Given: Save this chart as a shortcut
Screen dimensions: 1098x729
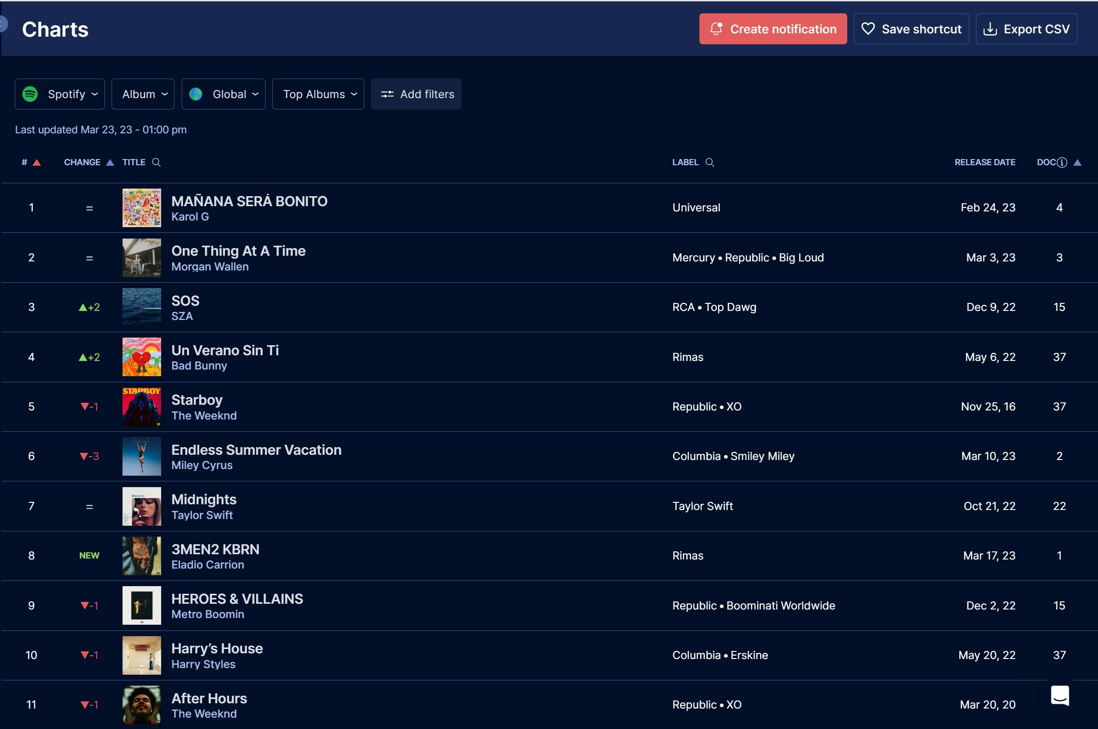Looking at the screenshot, I should (911, 29).
